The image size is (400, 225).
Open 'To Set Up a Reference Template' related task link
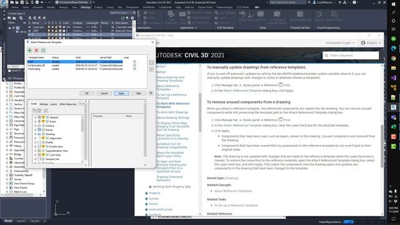point(236,206)
